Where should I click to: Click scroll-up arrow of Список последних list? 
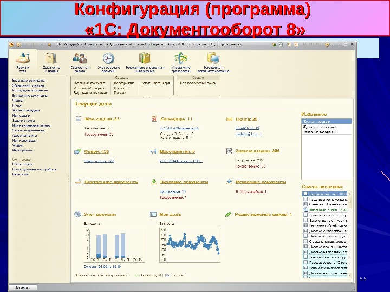(350, 194)
